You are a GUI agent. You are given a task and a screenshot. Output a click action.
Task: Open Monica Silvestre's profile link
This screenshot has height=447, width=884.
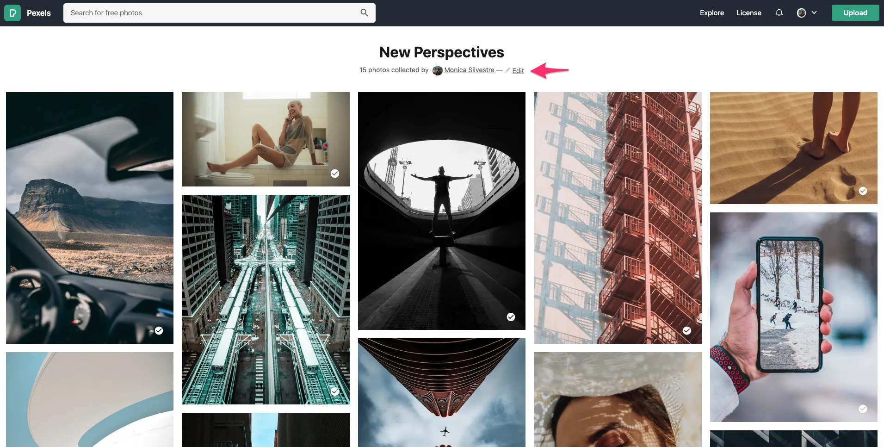(469, 70)
